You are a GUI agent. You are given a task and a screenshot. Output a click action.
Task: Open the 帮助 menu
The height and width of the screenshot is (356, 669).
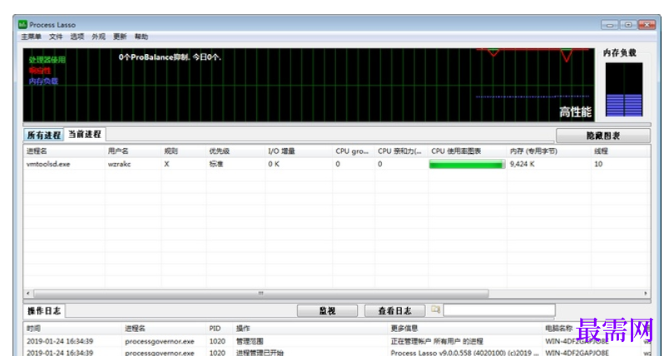coord(141,37)
